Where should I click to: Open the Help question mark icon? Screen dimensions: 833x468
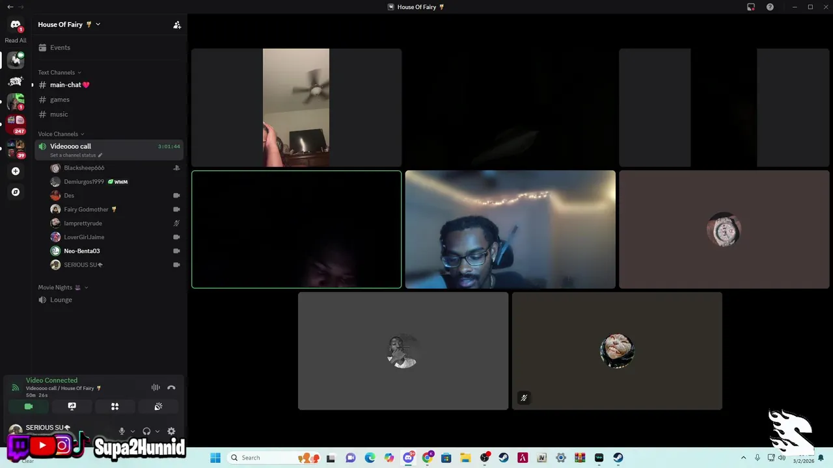771,7
